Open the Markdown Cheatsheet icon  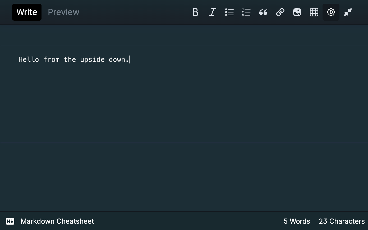(x=10, y=221)
